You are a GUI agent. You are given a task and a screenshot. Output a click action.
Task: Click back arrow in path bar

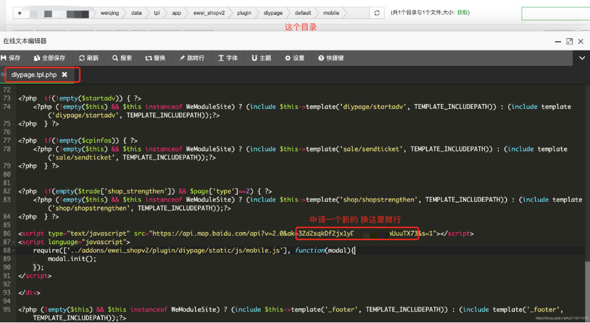point(20,13)
